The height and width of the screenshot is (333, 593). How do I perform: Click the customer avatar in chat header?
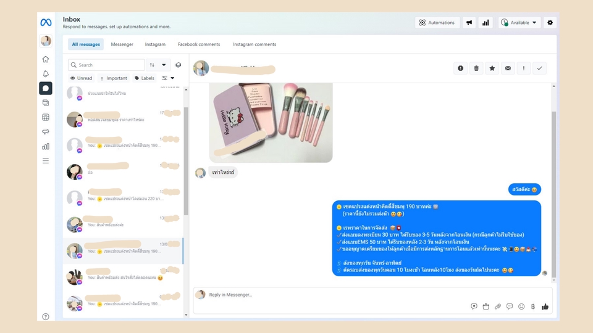(201, 68)
